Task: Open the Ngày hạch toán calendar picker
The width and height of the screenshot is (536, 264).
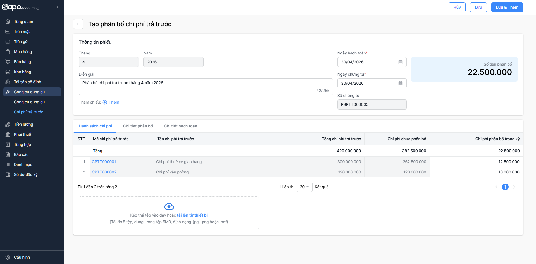Action: (400, 62)
